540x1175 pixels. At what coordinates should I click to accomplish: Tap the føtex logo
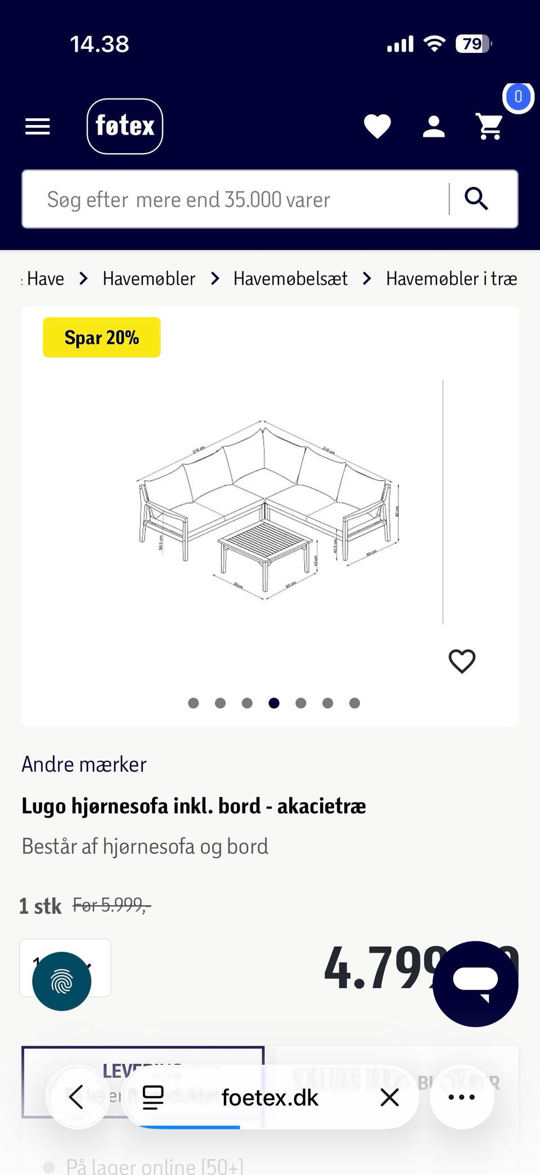pos(125,126)
